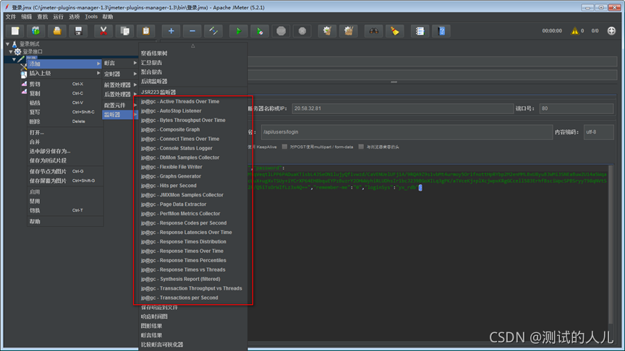Click the Cut scissors icon

(103, 31)
